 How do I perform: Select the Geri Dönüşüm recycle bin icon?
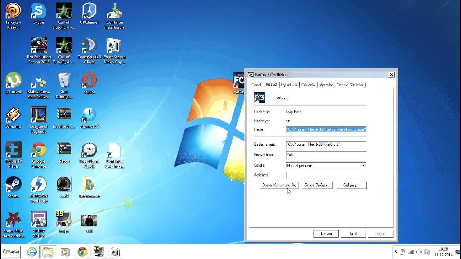64,86
